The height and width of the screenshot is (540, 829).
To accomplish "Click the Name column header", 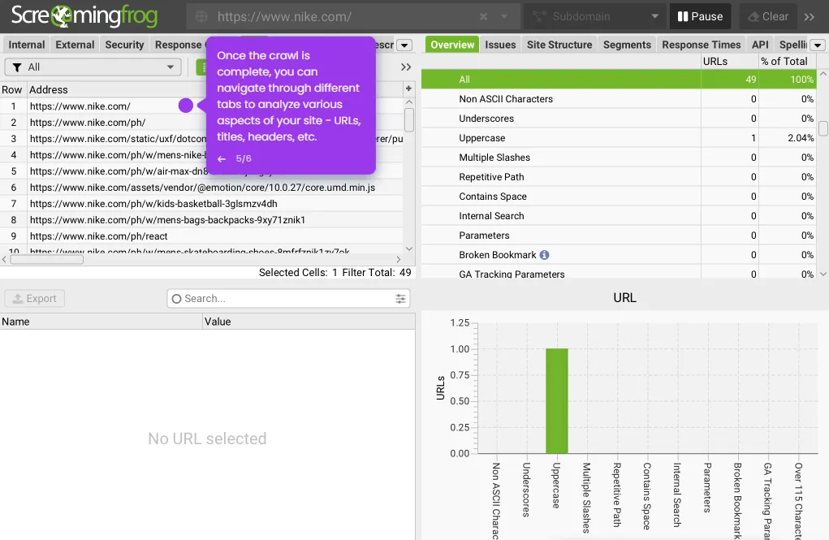I will pos(101,322).
